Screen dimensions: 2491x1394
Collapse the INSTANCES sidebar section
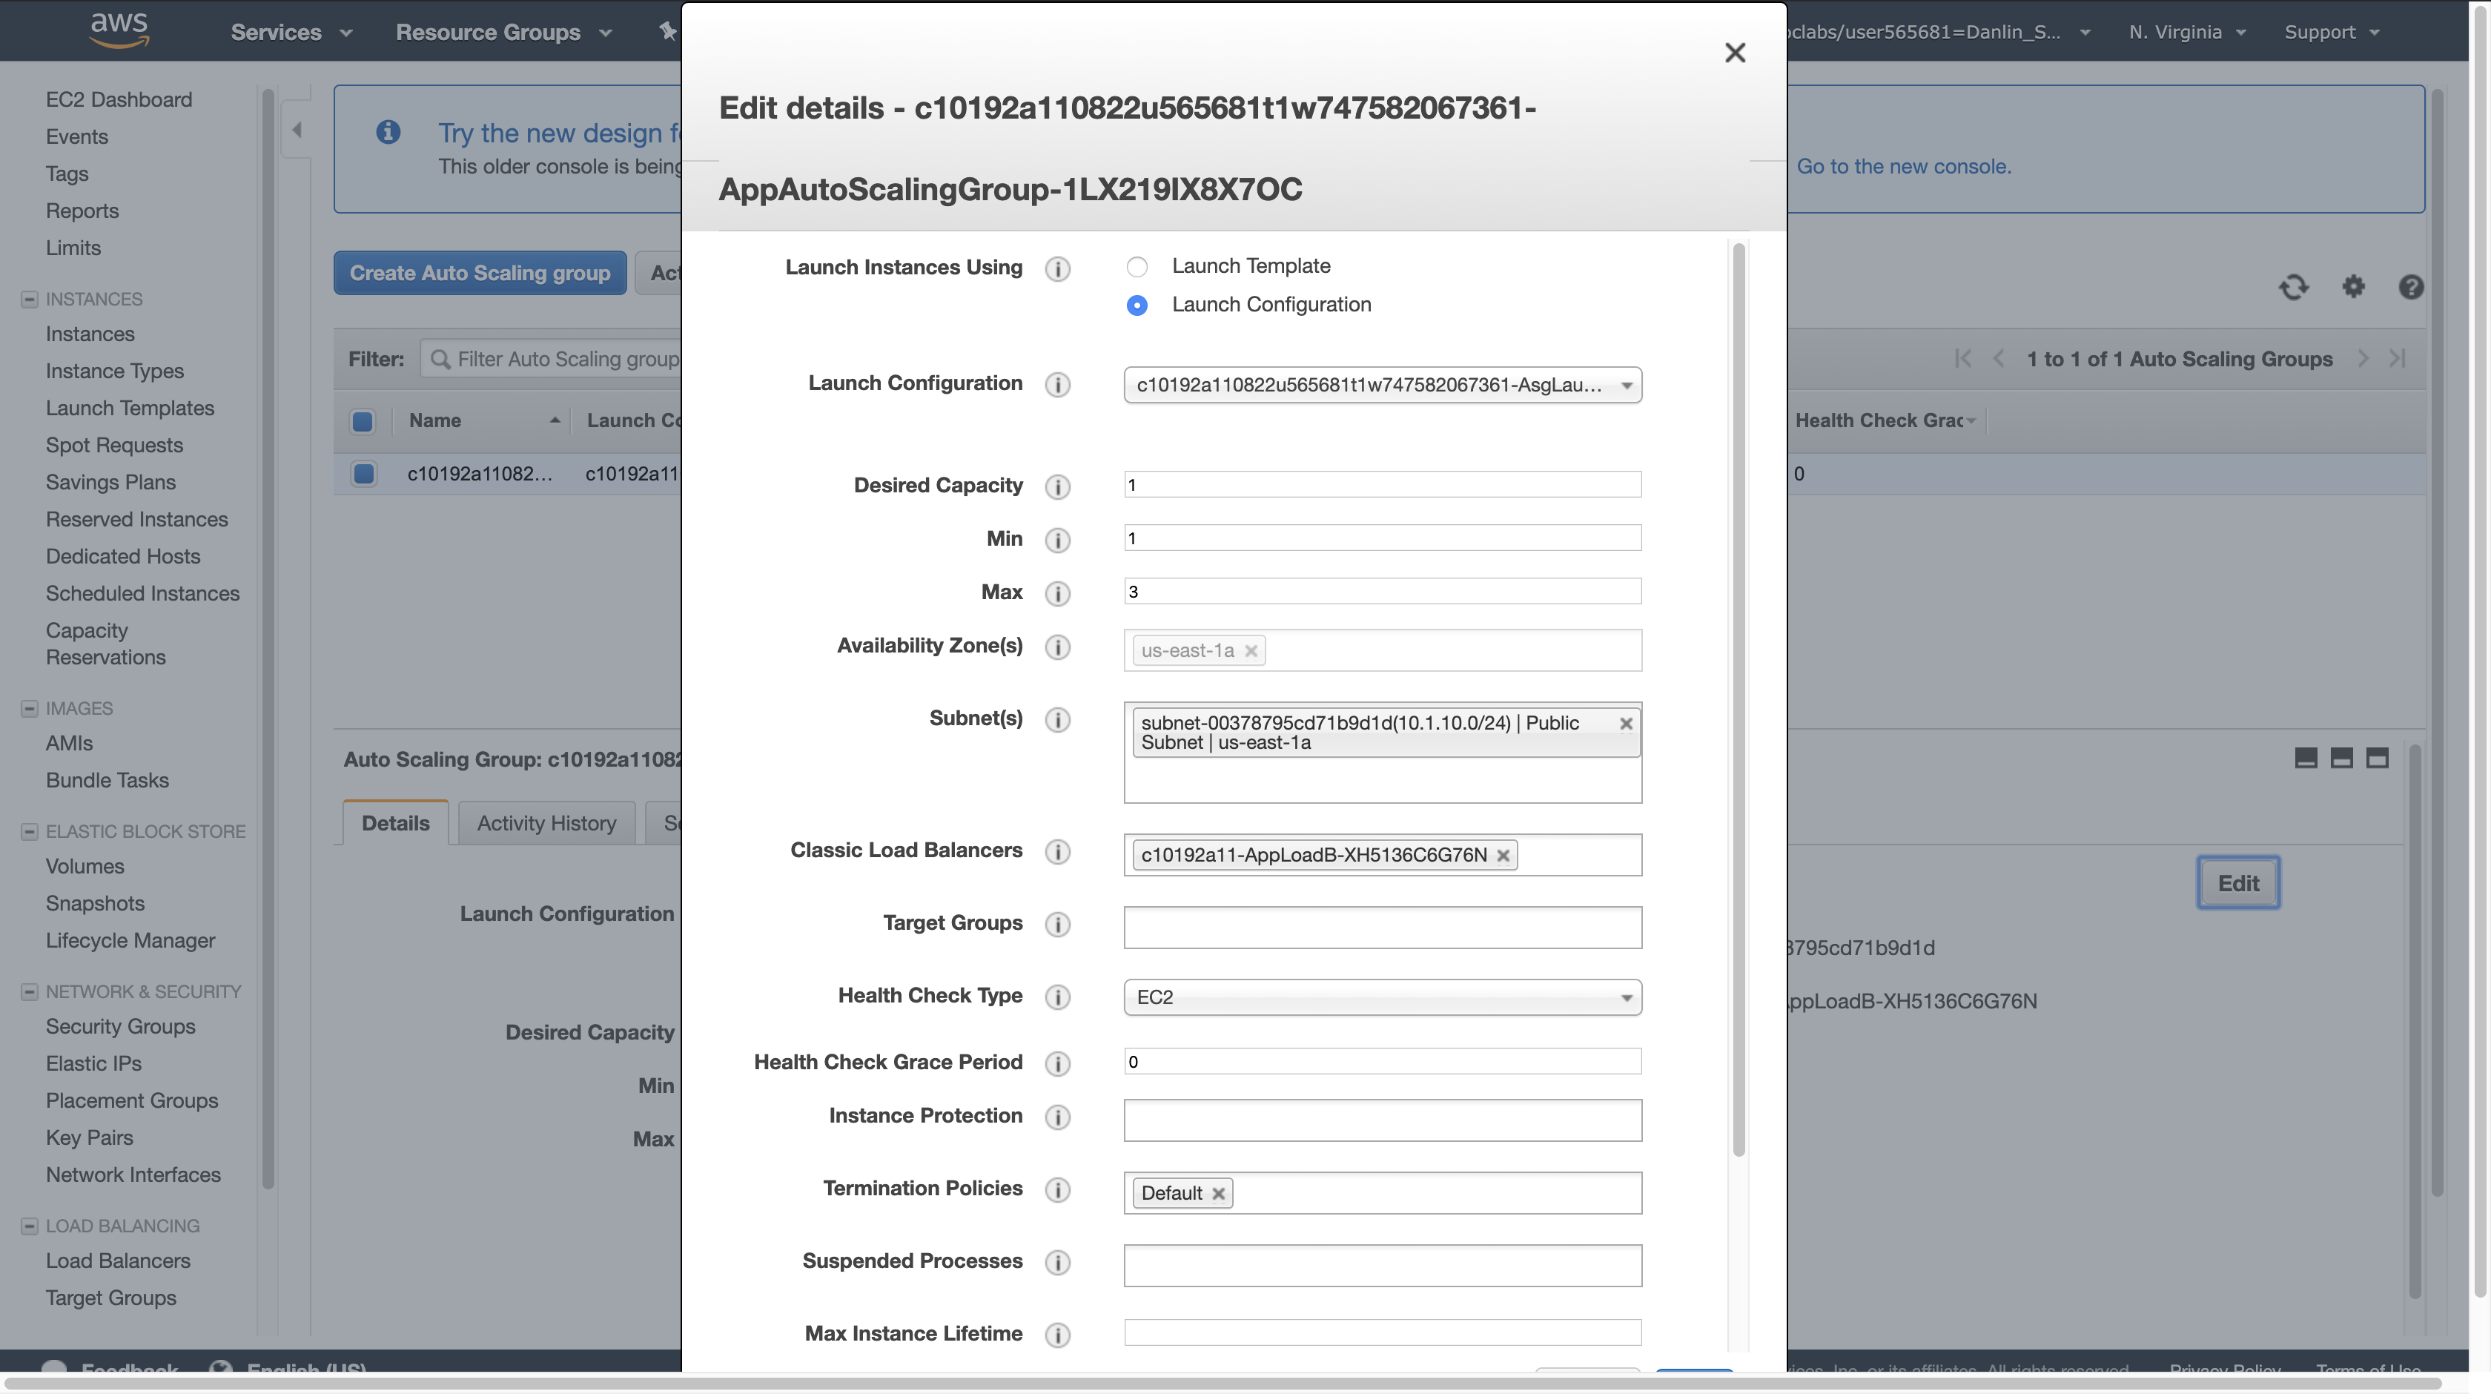coord(29,300)
